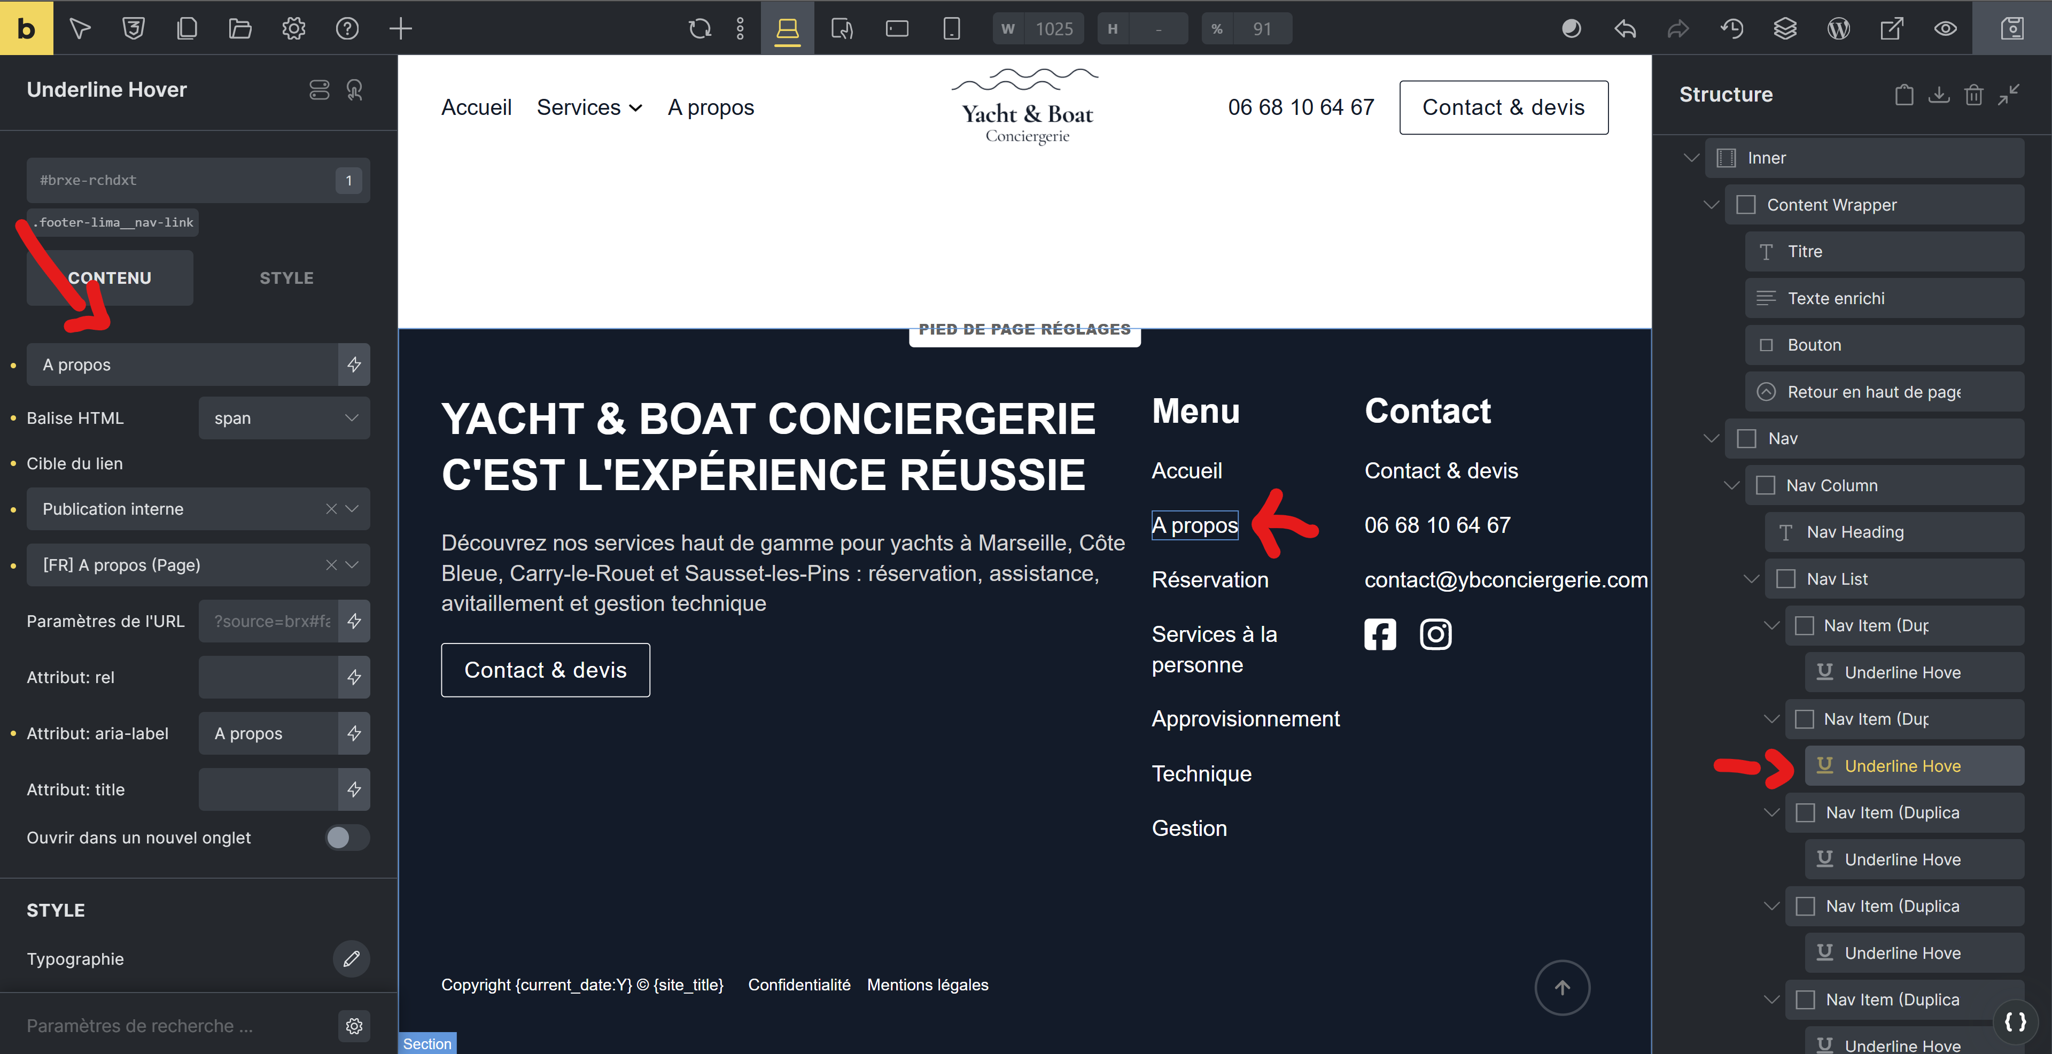Viewport: 2052px width, 1054px height.
Task: Open search settings gear at panel bottom
Action: (354, 1026)
